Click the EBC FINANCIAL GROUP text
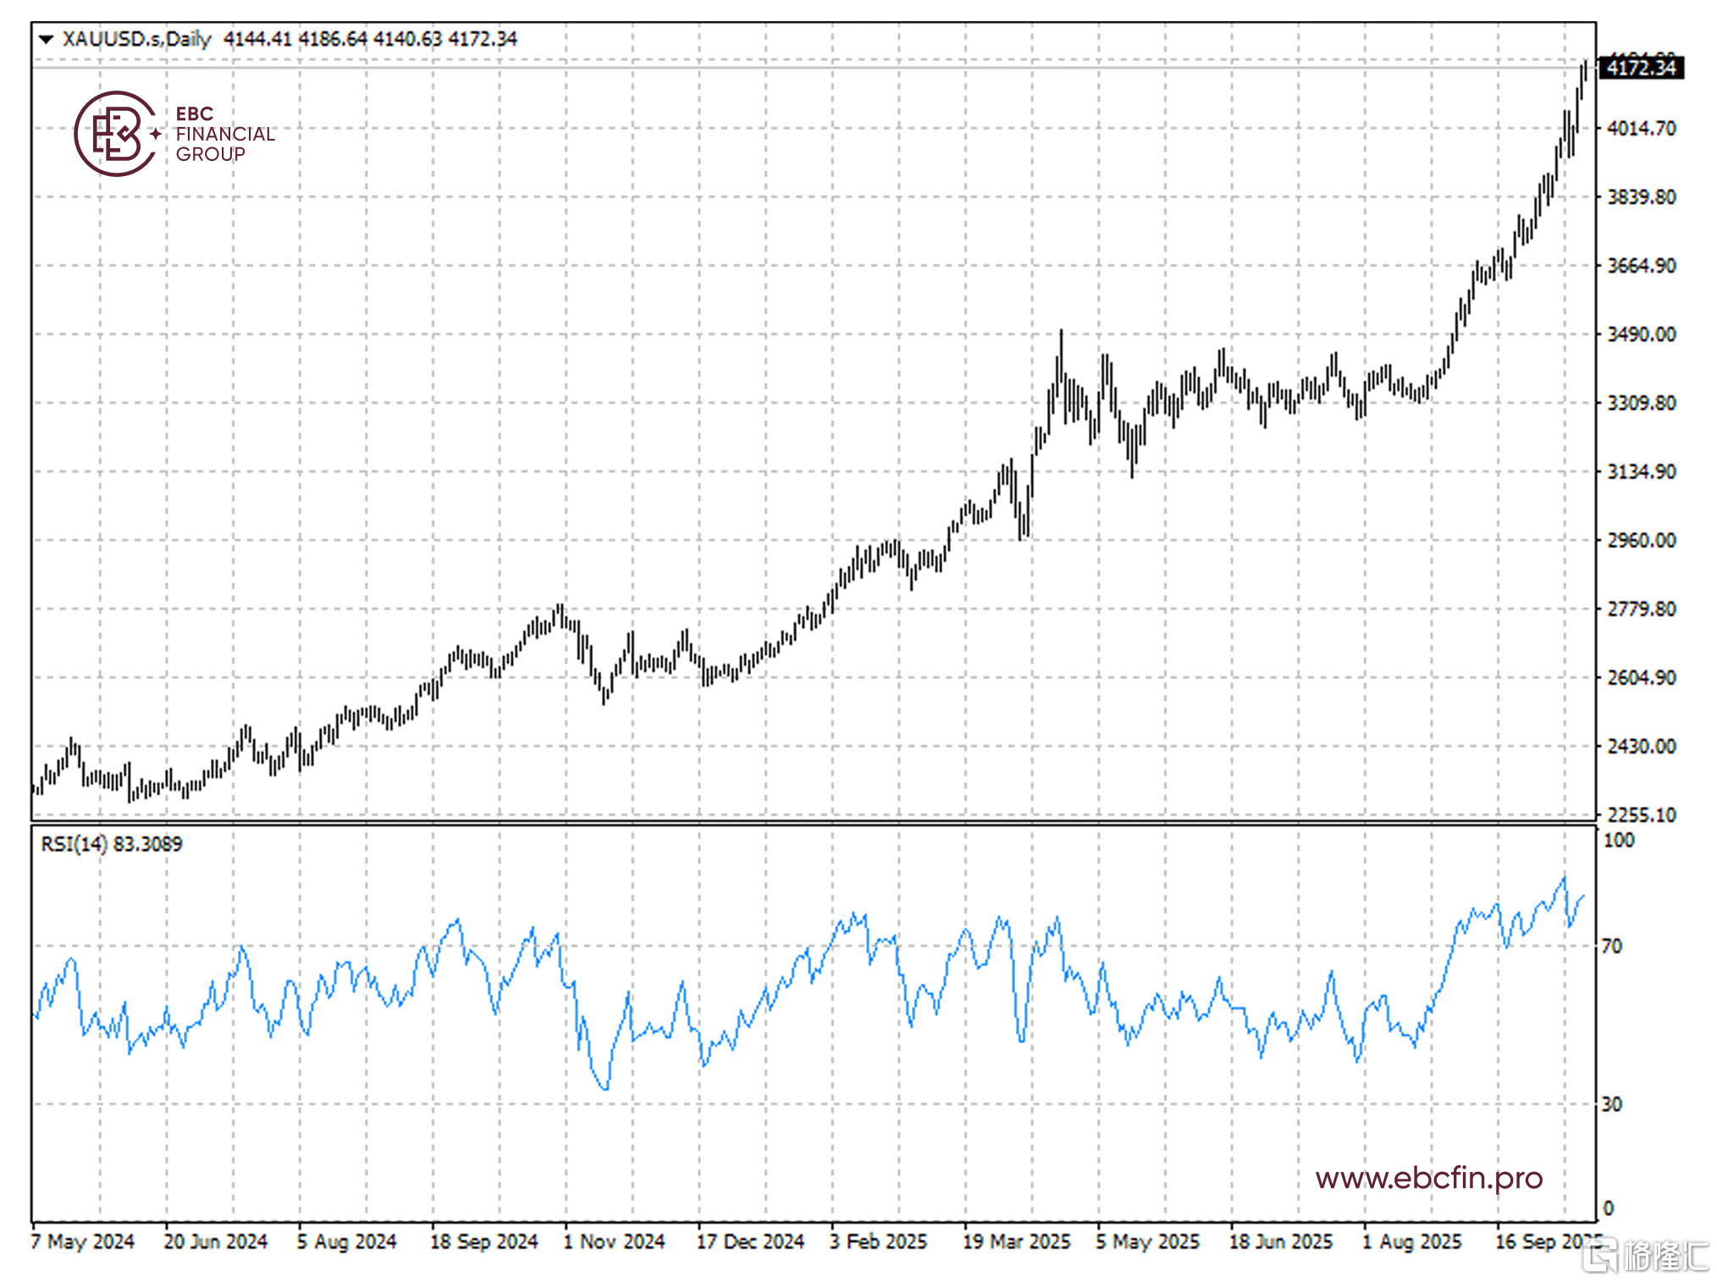This screenshot has height=1282, width=1717. click(x=224, y=134)
